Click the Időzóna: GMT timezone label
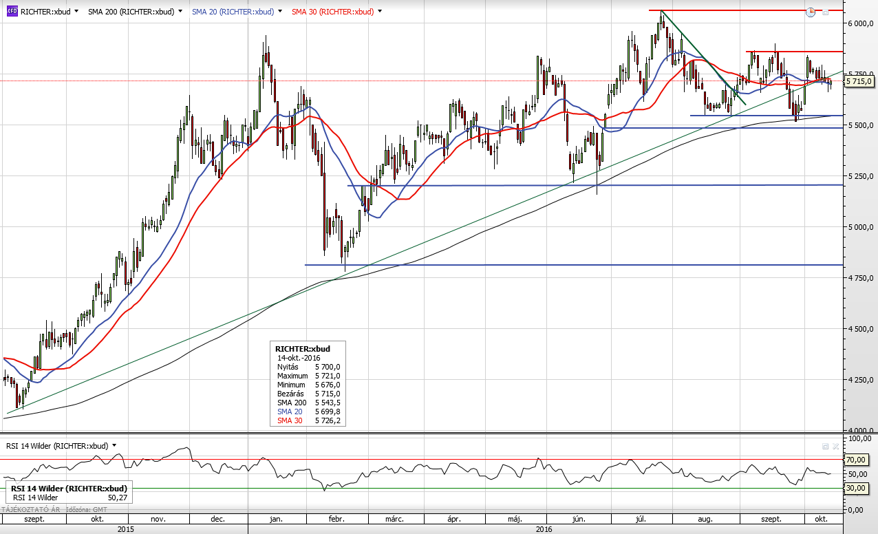 86,510
